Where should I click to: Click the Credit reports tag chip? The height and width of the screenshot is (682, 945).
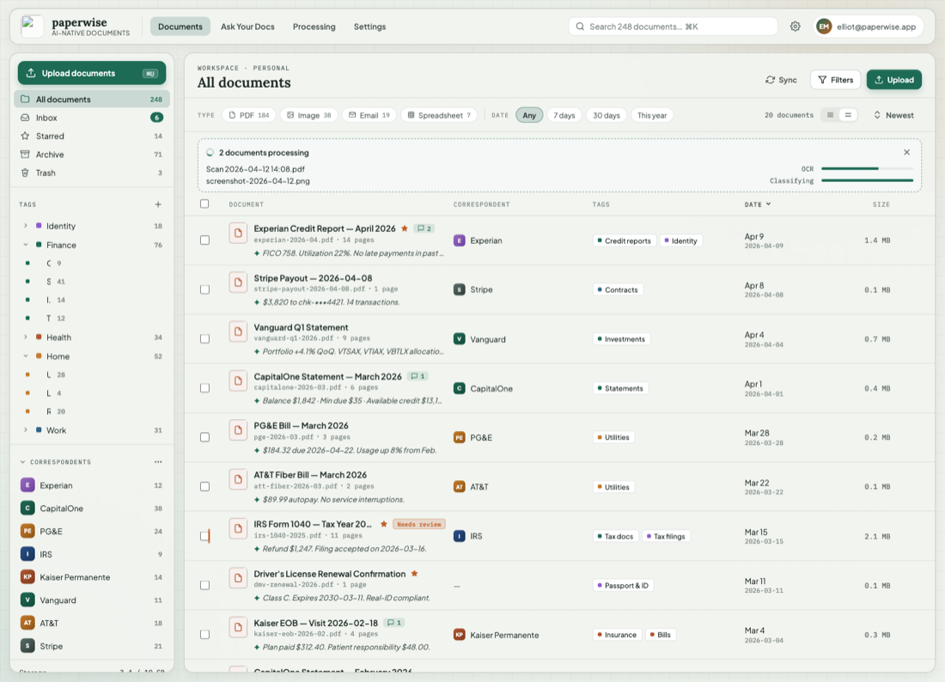coord(625,241)
